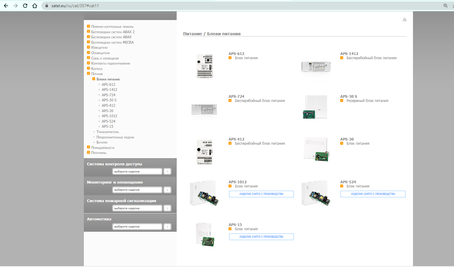Click orange arrow beside APS-724 Бесперебойный блок питания
Screen dimensions: 454x267
coord(230,101)
